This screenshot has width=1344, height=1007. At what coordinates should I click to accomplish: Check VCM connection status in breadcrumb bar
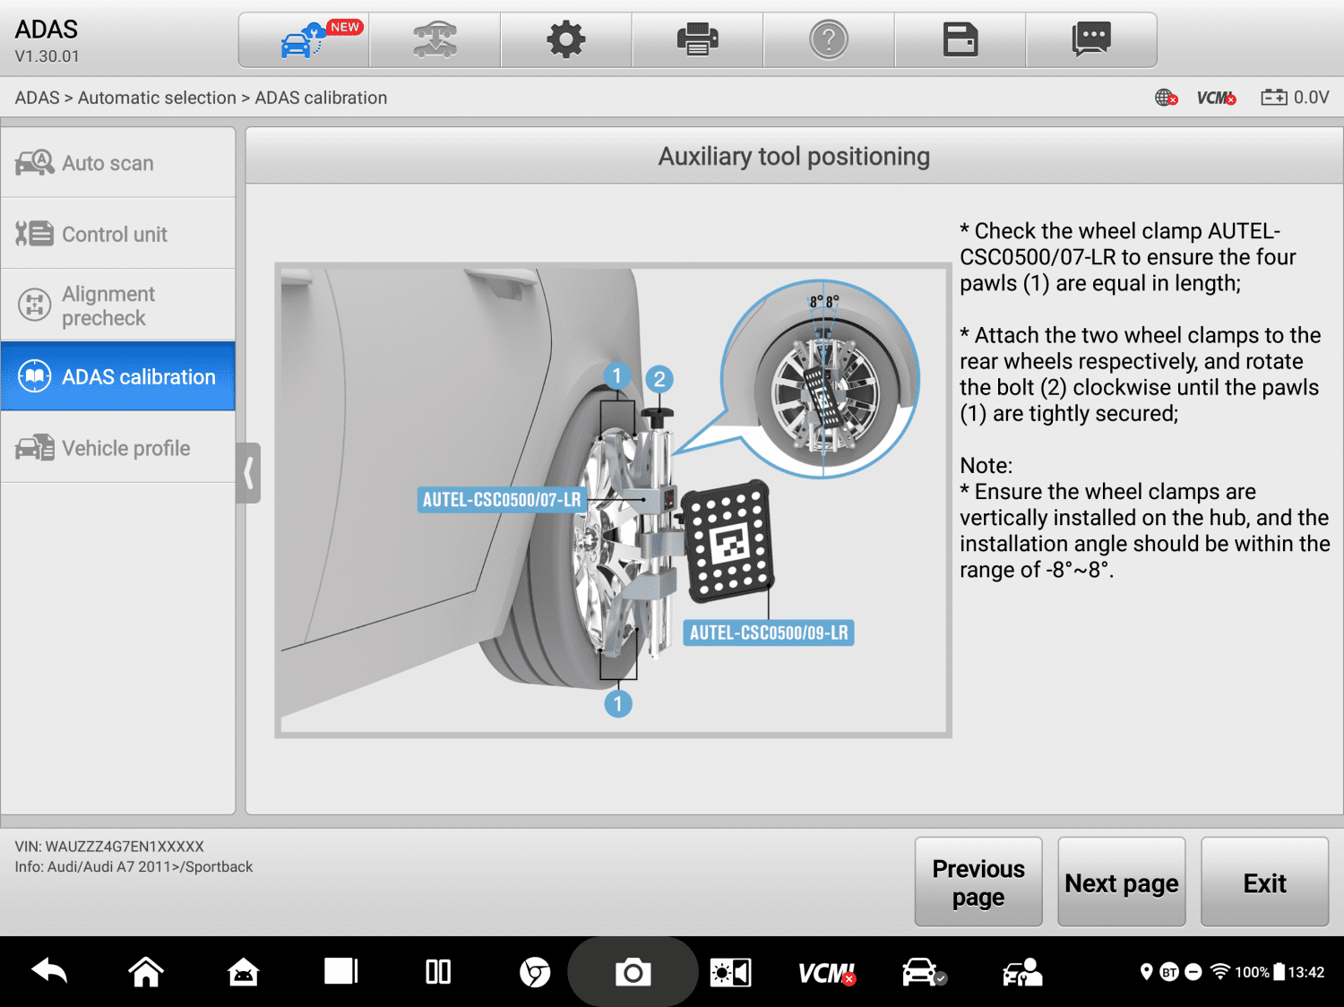click(1216, 98)
